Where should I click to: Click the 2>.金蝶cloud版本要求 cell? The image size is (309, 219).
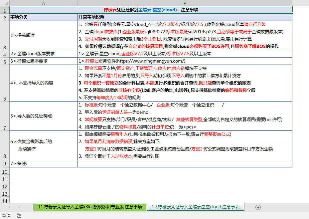pyautogui.click(x=43, y=54)
